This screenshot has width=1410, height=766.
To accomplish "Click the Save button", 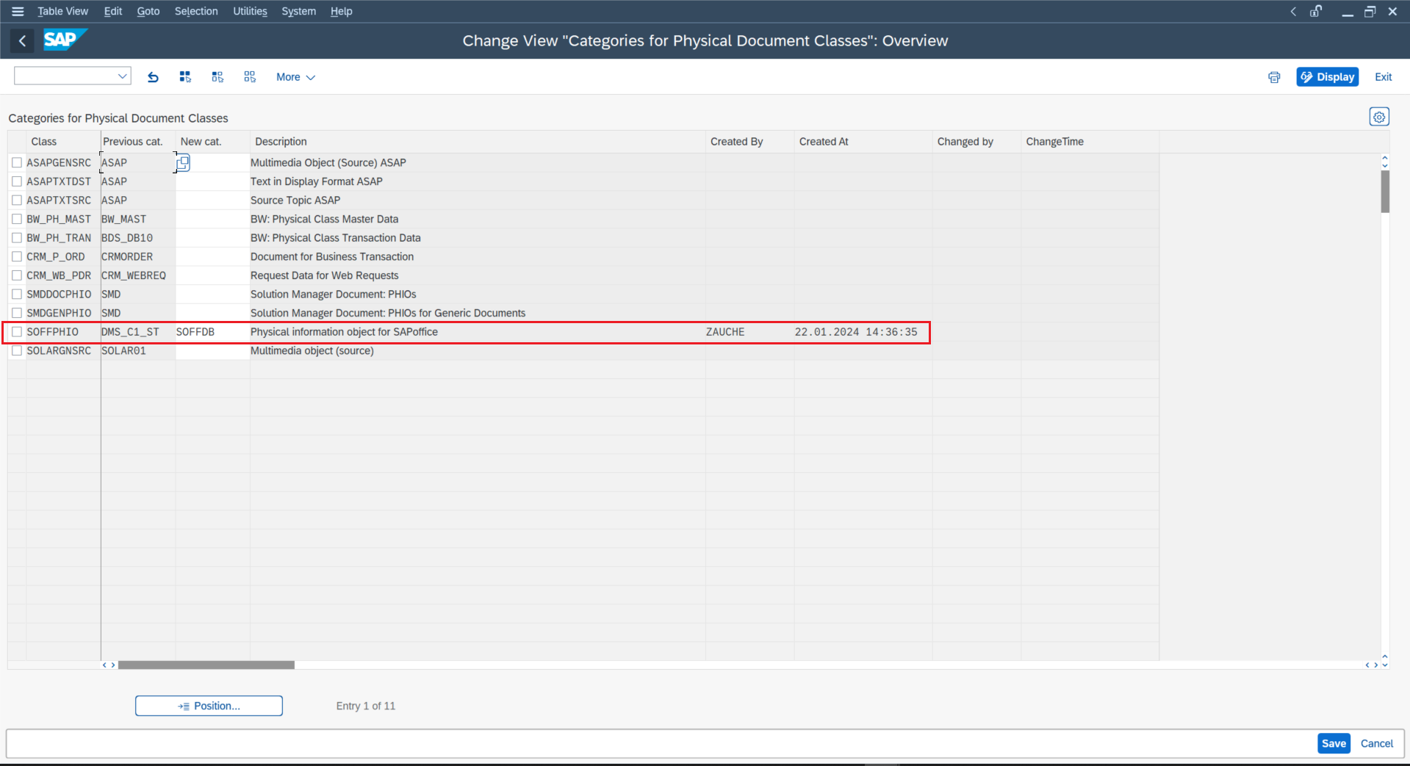I will coord(1333,743).
